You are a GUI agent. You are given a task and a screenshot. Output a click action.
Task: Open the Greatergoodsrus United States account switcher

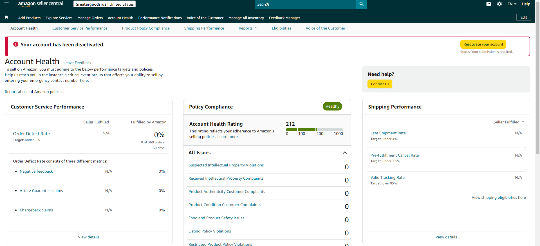pyautogui.click(x=104, y=4)
